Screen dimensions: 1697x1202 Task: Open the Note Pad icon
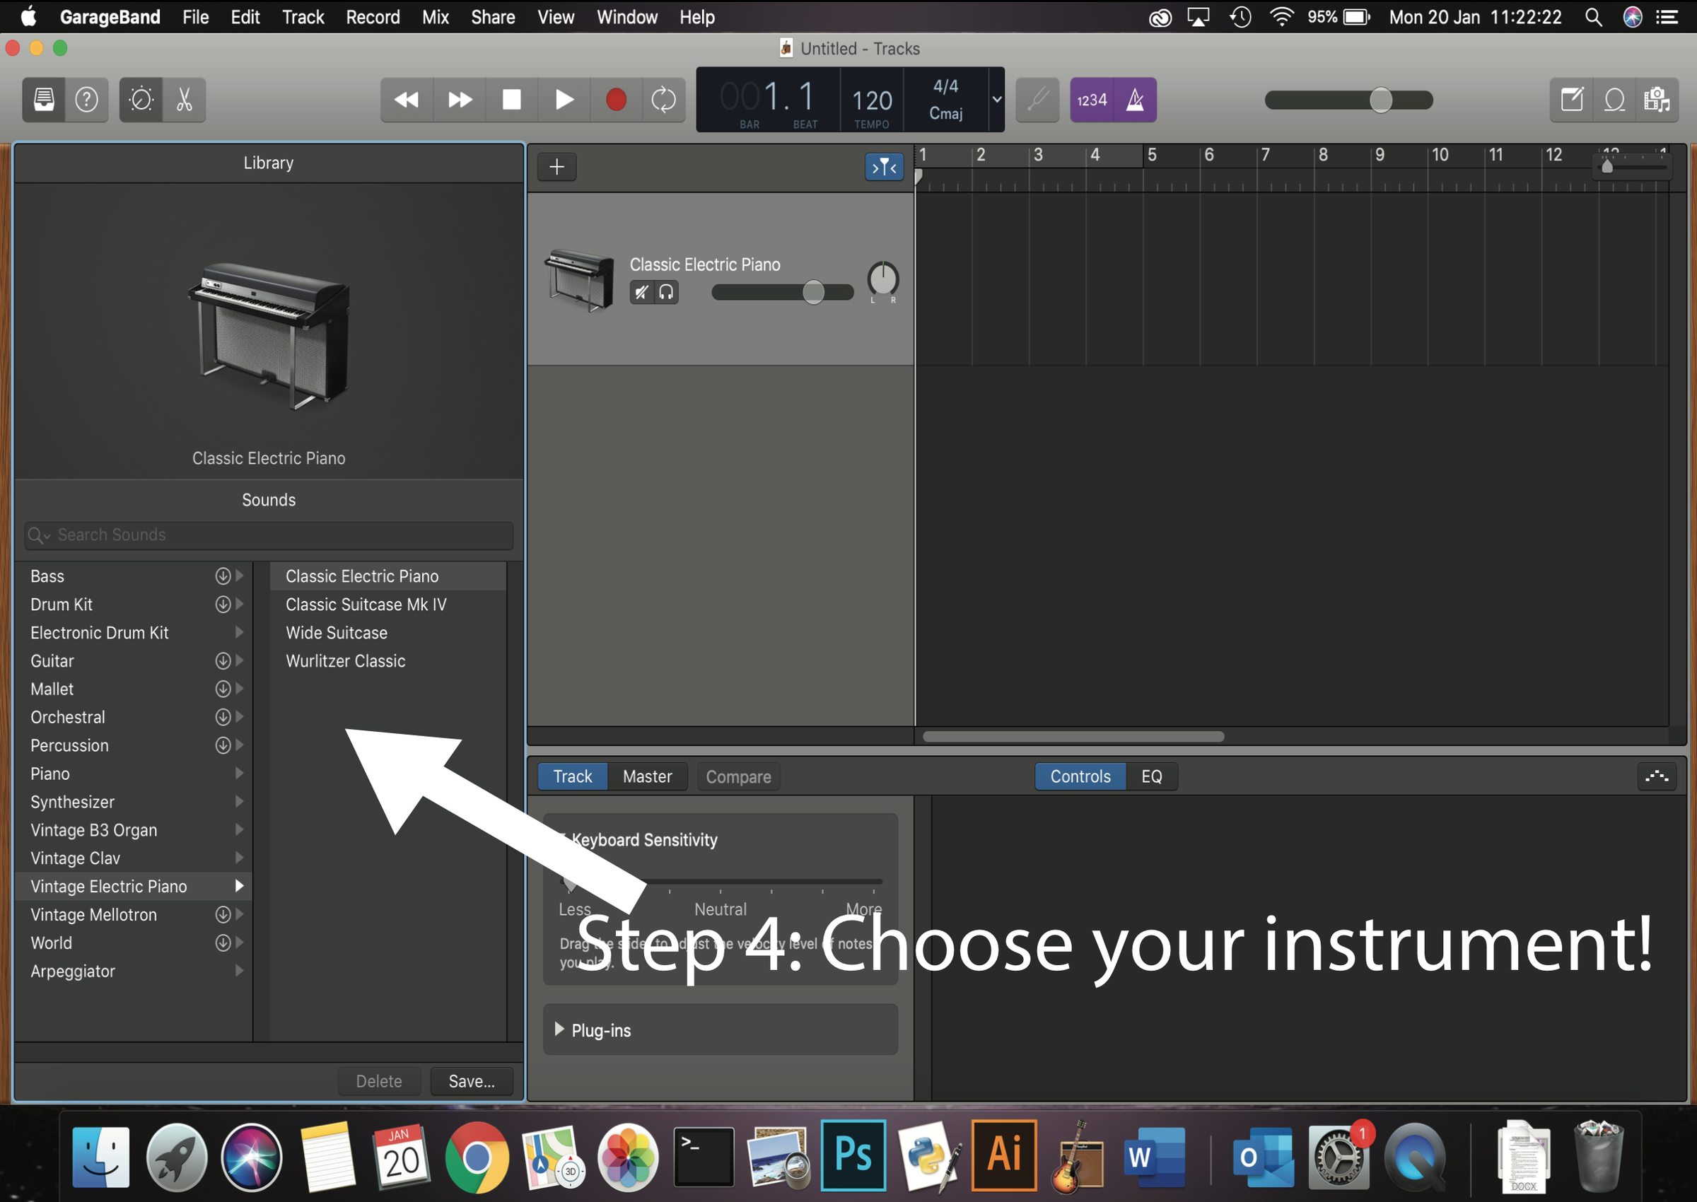tap(1571, 100)
